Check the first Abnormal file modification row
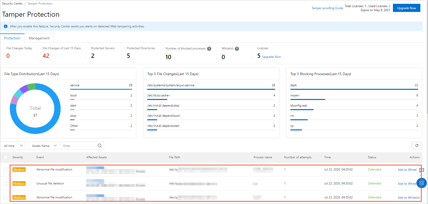The width and height of the screenshot is (428, 204). coord(6,170)
